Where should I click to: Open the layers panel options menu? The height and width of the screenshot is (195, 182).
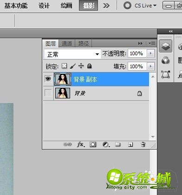click(x=152, y=44)
